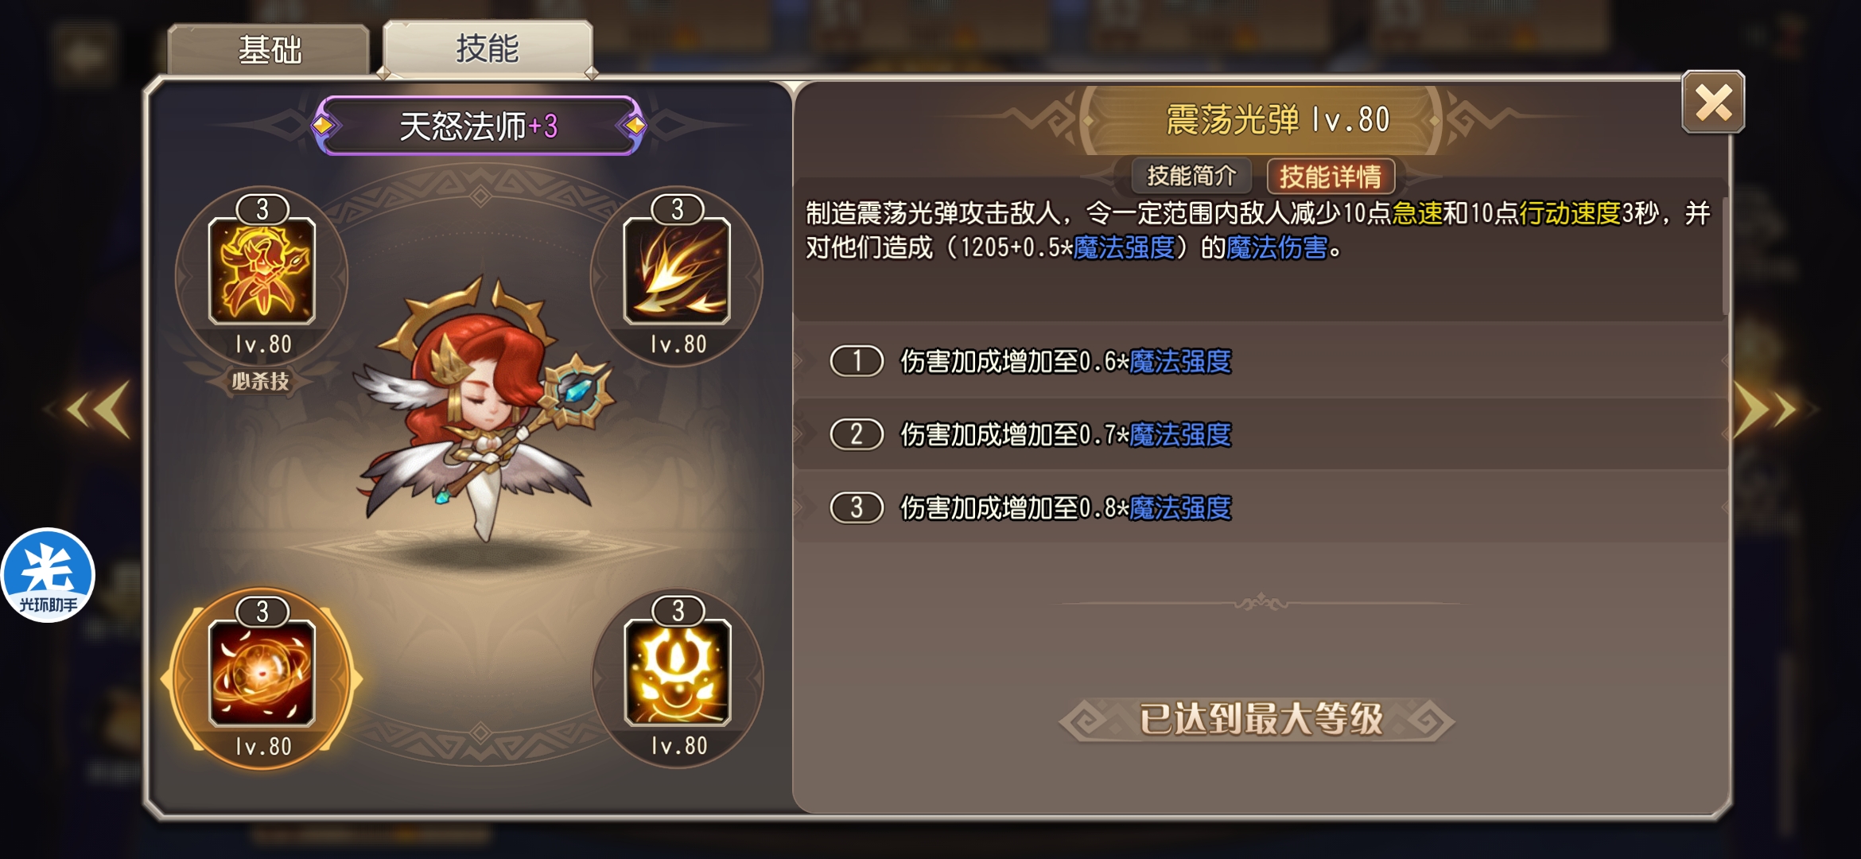
Task: Switch to the 技能简介 summary view
Action: (1191, 176)
